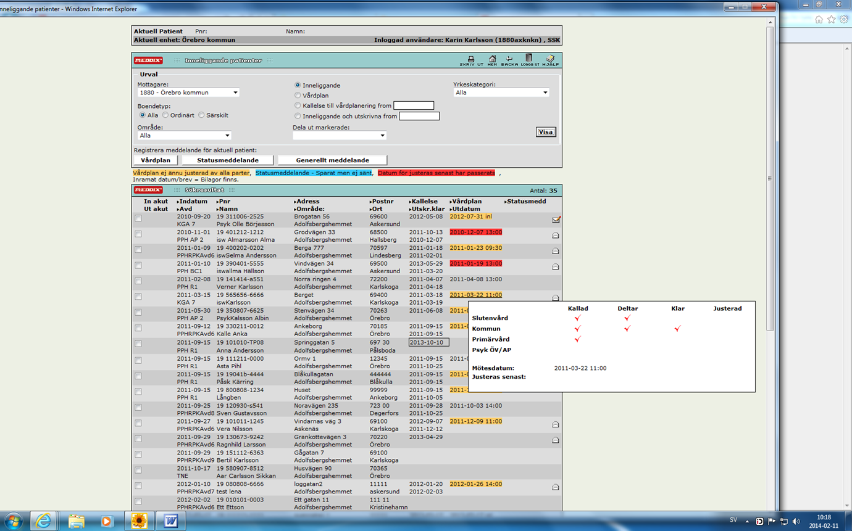Click the home icon in background browser window
Image resolution: width=852 pixels, height=531 pixels.
point(819,20)
